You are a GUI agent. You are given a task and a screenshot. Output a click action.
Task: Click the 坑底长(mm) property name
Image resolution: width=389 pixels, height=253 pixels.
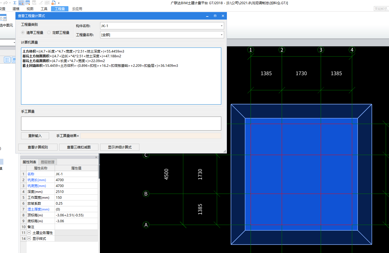click(37, 180)
